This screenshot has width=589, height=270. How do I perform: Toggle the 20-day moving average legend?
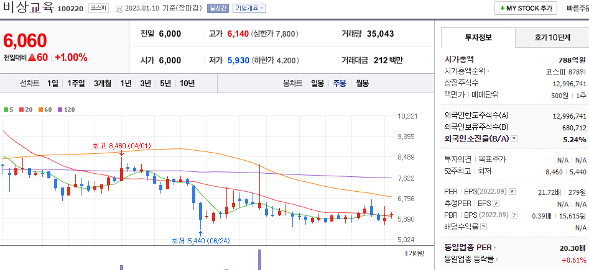(26, 110)
